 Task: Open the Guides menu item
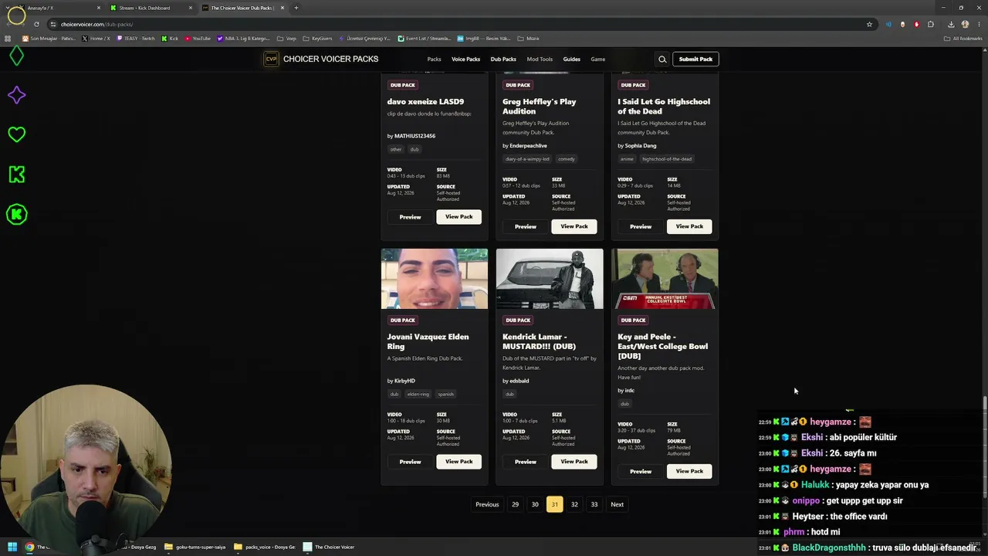572,59
